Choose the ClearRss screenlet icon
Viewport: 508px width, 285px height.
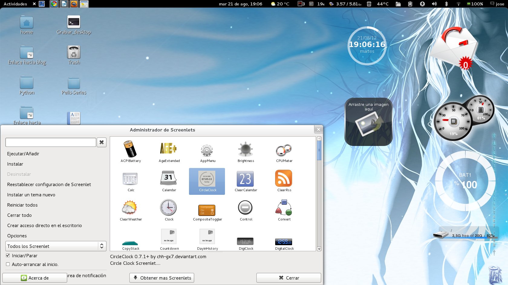click(x=284, y=179)
